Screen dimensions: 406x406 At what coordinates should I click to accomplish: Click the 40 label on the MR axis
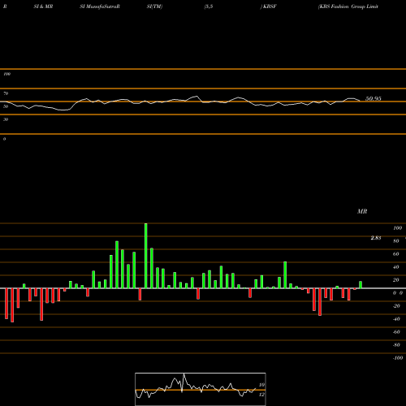[x=396, y=267]
